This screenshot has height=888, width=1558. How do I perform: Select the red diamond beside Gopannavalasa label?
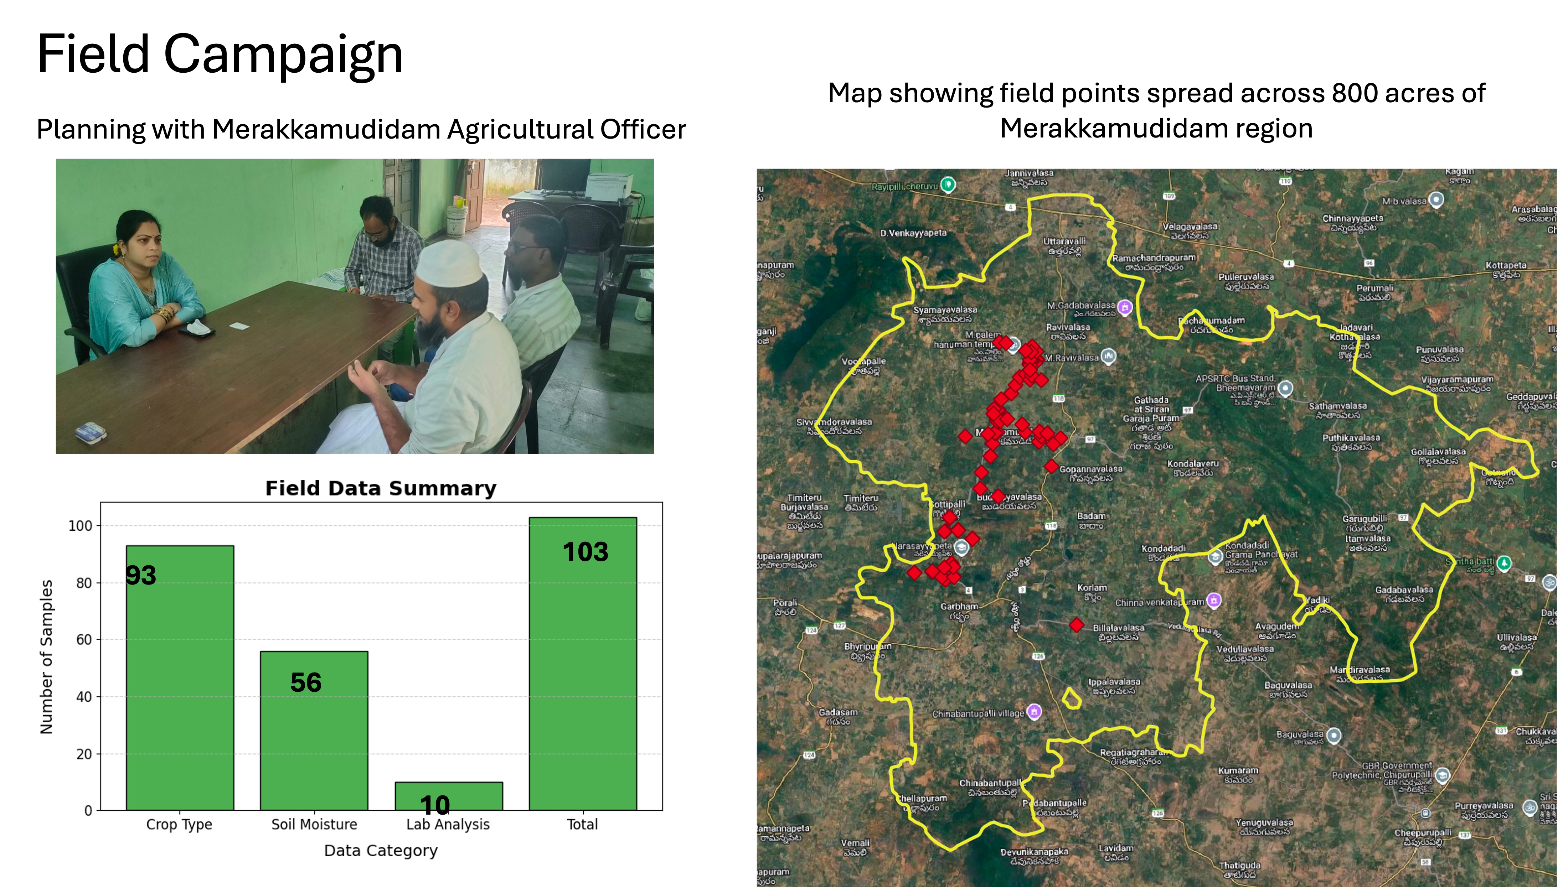point(1051,467)
